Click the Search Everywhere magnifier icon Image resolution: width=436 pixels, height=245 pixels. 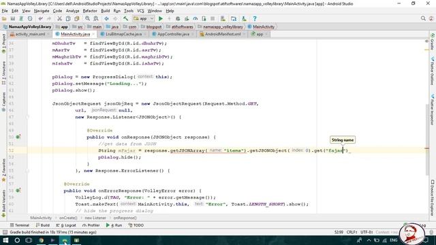pos(423,18)
